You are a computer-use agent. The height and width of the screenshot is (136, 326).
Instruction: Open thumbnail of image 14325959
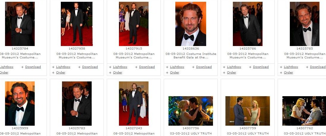pyautogui.click(x=20, y=103)
